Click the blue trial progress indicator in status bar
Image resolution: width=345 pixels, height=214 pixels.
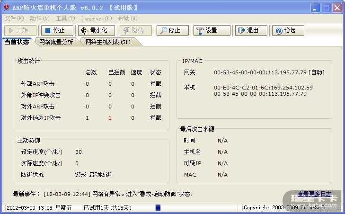pyautogui.click(x=158, y=208)
